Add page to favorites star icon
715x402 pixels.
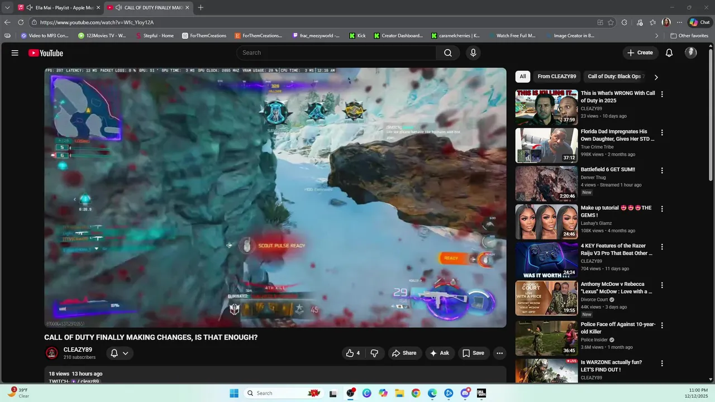(611, 22)
